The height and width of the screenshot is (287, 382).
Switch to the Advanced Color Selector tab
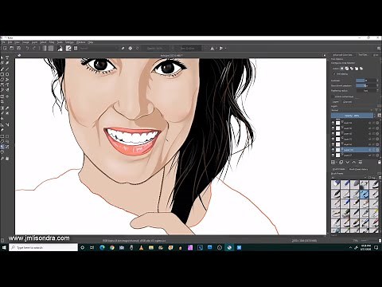(343, 55)
